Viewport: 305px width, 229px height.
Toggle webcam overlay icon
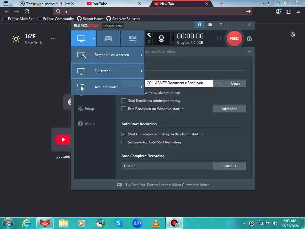pyautogui.click(x=161, y=38)
